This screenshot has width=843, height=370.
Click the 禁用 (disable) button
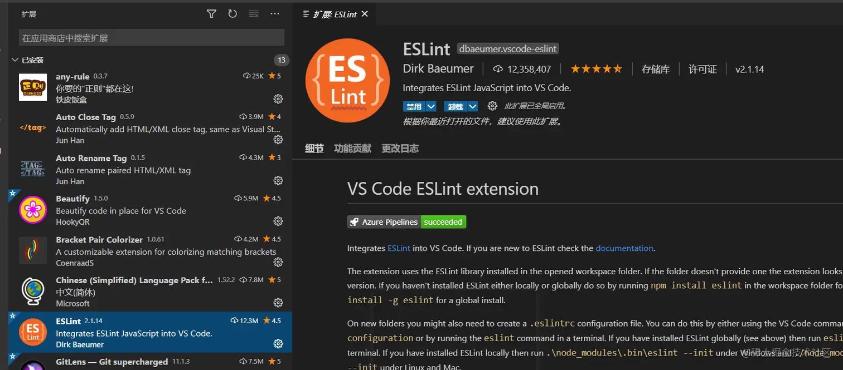(x=414, y=106)
